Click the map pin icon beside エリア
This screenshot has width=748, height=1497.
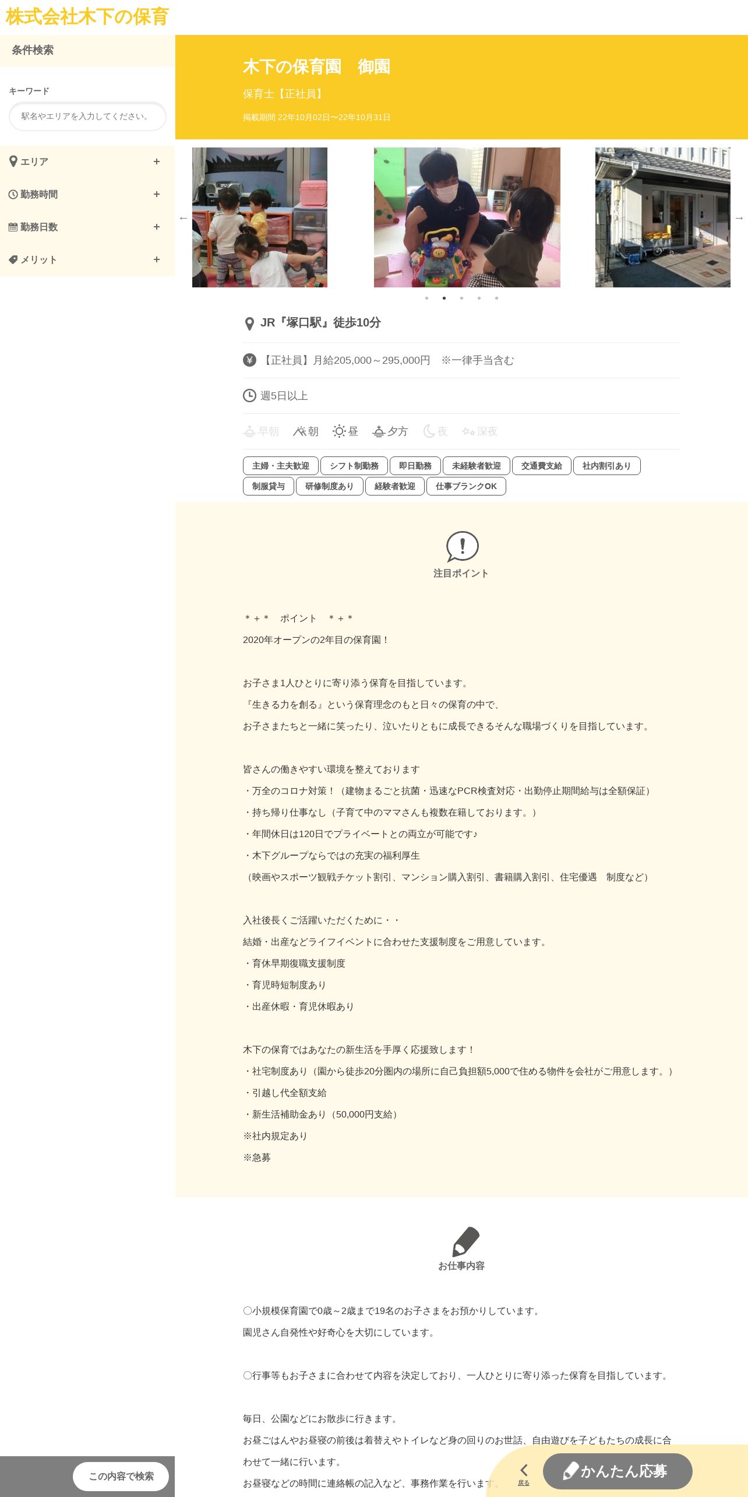13,161
